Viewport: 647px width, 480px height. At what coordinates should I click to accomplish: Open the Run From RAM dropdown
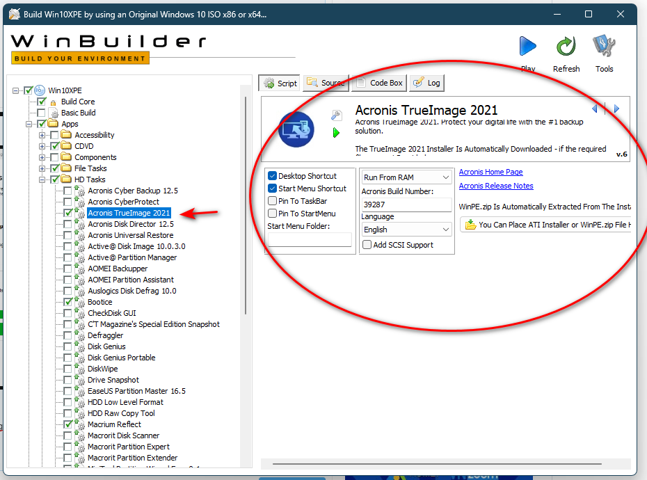pos(406,177)
